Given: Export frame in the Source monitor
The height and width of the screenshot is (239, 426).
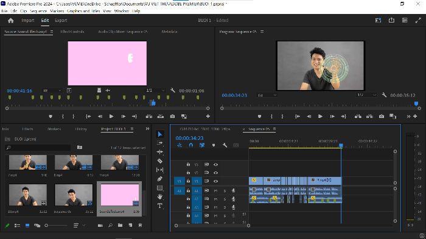Looking at the screenshot, I should pos(172,116).
